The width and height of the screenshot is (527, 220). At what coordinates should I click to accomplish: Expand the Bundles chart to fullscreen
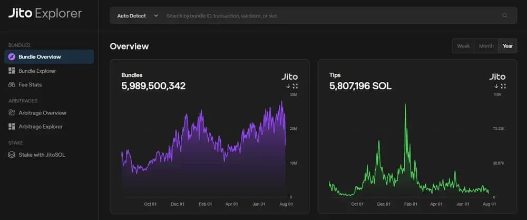[x=295, y=86]
